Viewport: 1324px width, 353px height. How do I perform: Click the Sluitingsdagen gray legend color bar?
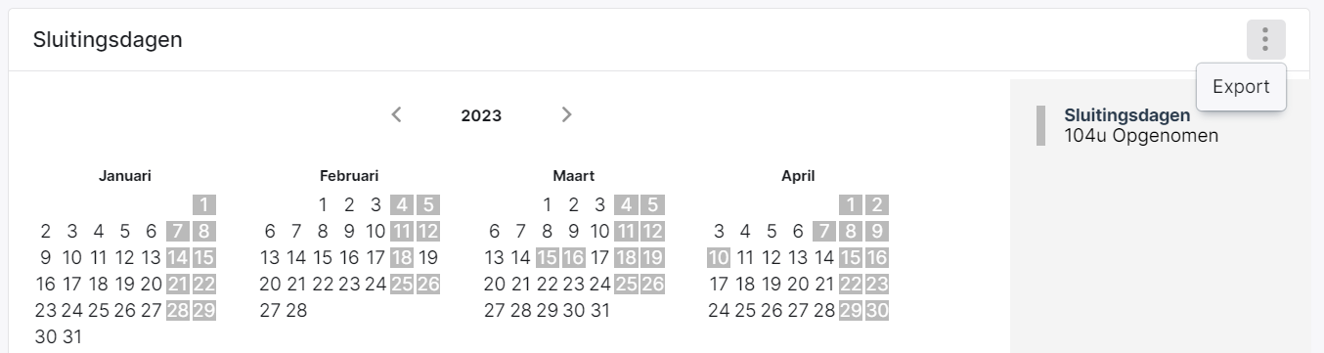pyautogui.click(x=1040, y=125)
